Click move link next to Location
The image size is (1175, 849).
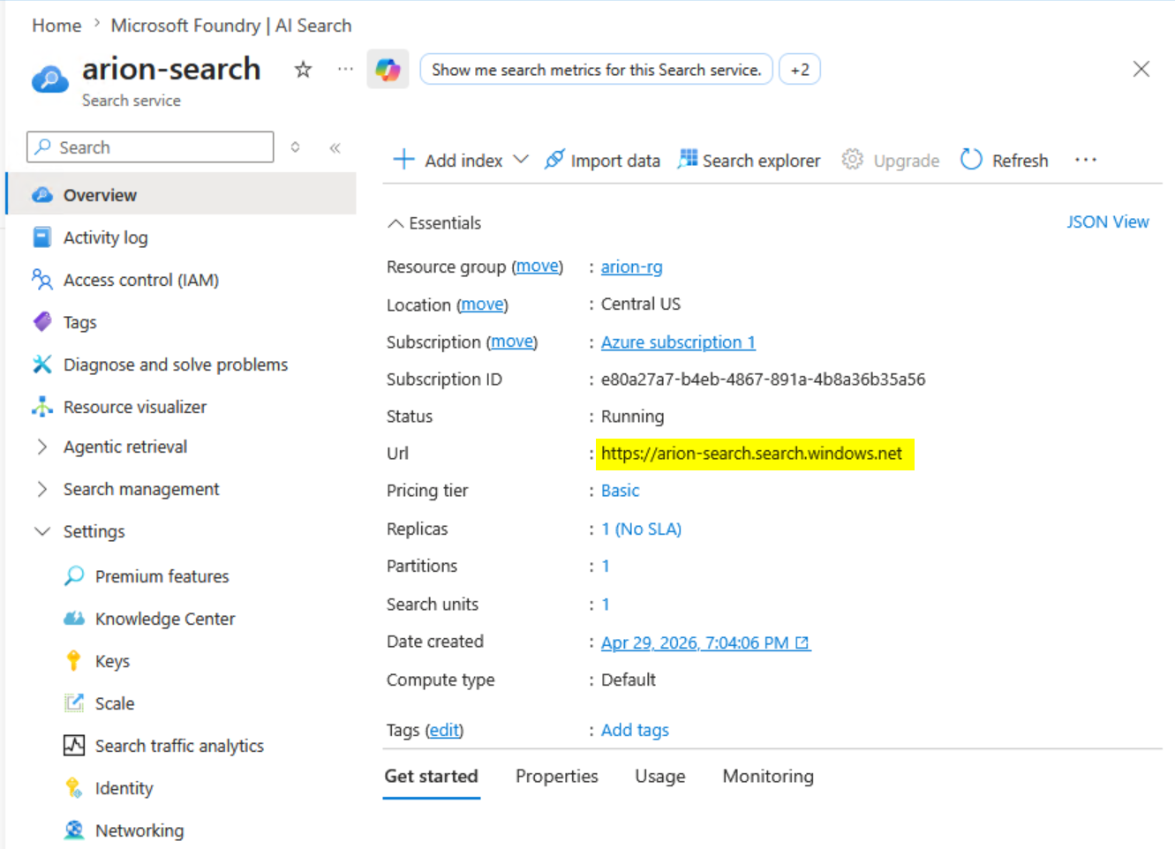pyautogui.click(x=483, y=304)
